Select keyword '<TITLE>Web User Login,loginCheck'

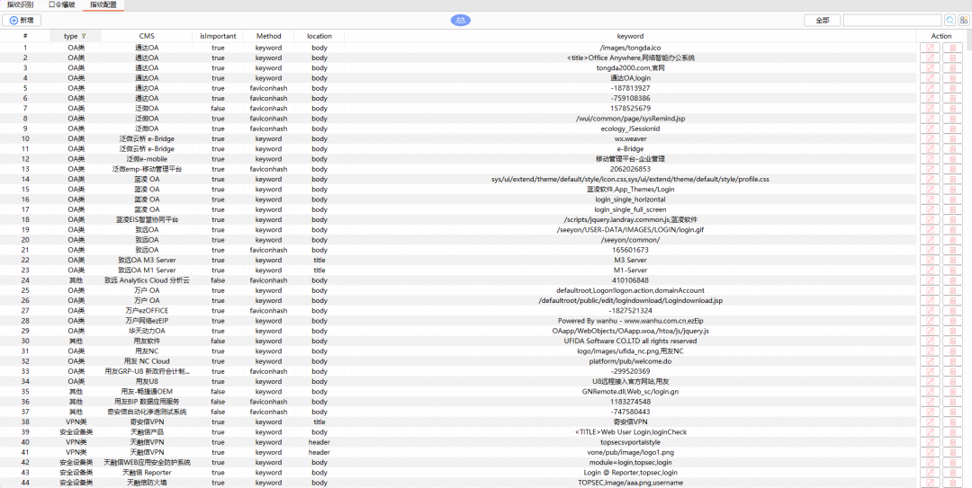point(630,431)
